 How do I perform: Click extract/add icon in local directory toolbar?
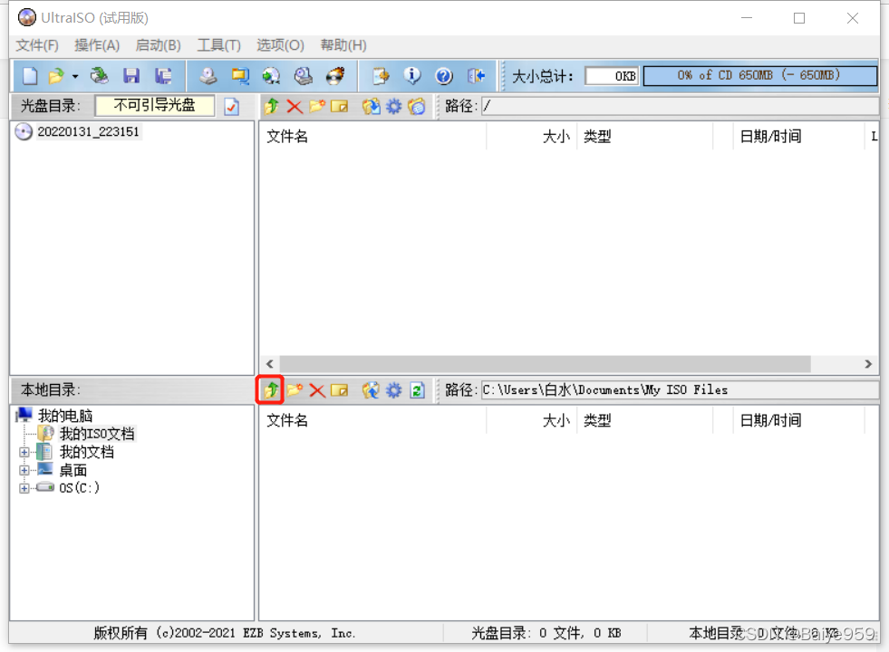(371, 389)
